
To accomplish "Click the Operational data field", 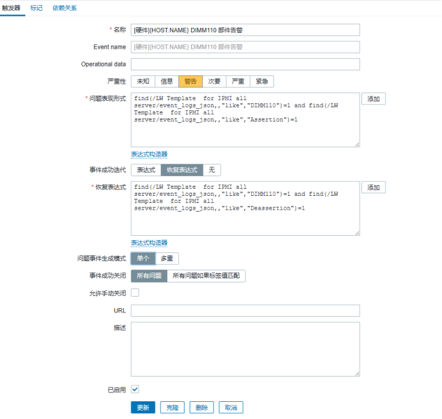I will coord(245,64).
